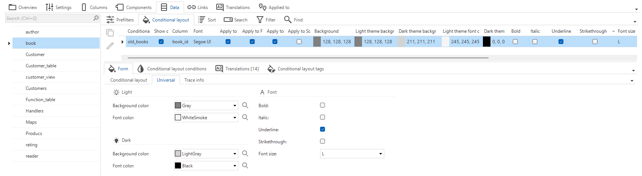The width and height of the screenshot is (642, 176).
Task: Open the overflow arrow of the Form tab bar
Action: coord(633,71)
